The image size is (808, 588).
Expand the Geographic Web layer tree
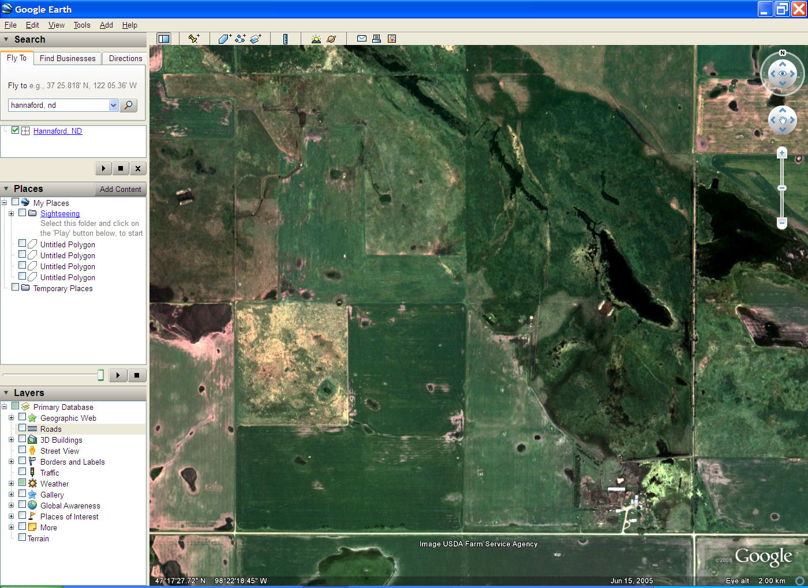[x=11, y=417]
